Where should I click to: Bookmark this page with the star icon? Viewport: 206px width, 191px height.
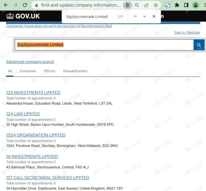click(x=156, y=5)
